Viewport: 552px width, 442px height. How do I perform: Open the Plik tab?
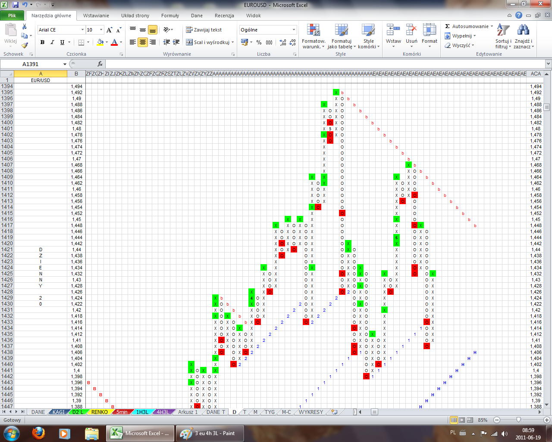click(x=12, y=16)
